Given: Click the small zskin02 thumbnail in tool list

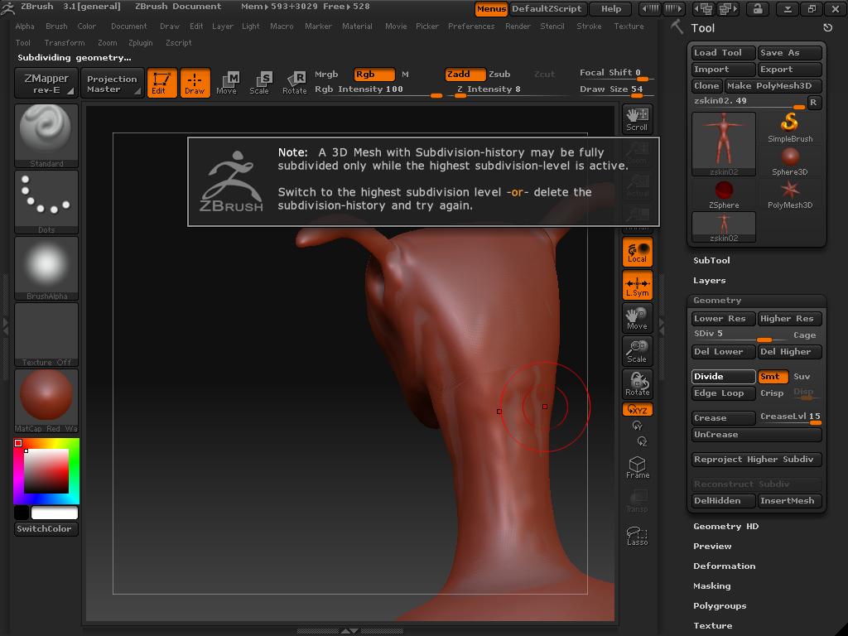Looking at the screenshot, I should [724, 227].
